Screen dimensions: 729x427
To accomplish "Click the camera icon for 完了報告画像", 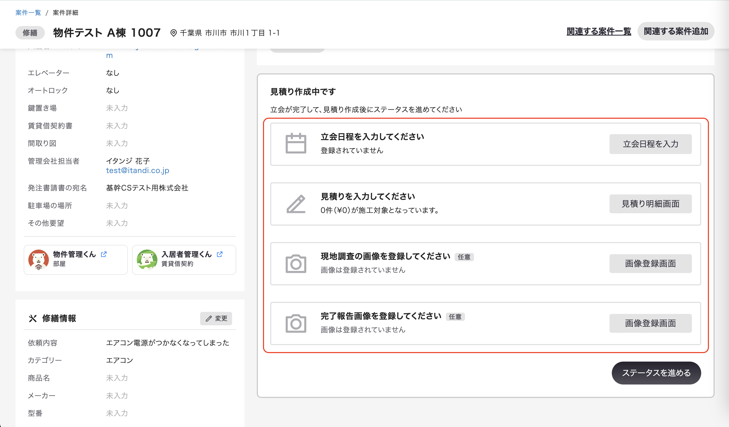I will point(296,323).
